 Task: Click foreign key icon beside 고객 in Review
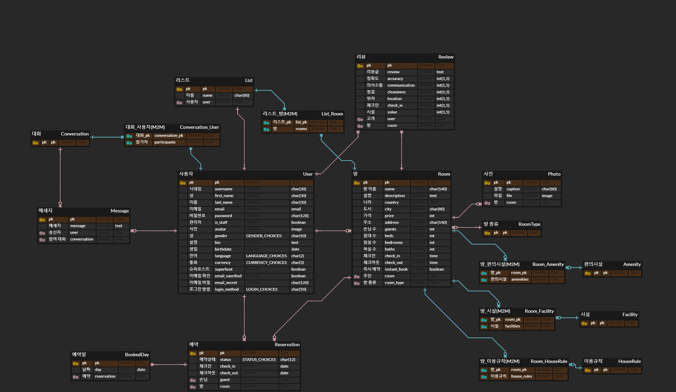(360, 119)
